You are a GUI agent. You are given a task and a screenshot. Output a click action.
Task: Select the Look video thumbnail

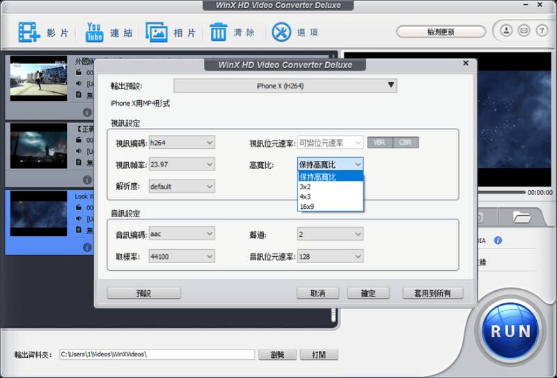coord(38,213)
